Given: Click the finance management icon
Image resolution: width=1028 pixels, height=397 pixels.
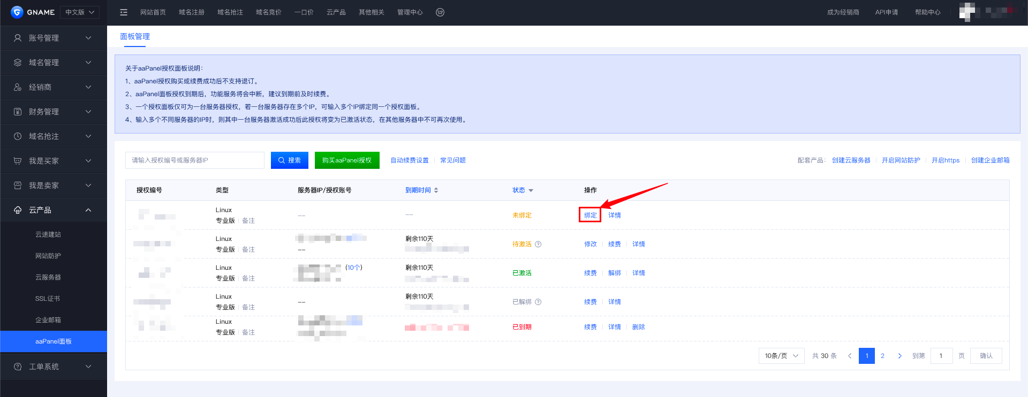Looking at the screenshot, I should [18, 112].
